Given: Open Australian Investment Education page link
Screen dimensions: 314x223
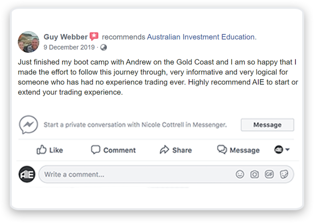Looking at the screenshot, I should (x=201, y=37).
